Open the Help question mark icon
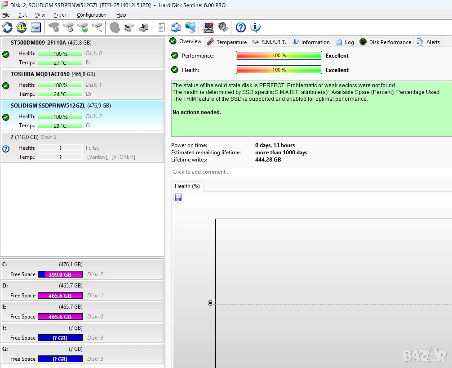 tap(241, 27)
